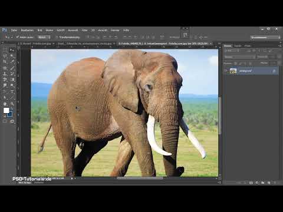Select the Spot Healing Brush tool

click(5, 68)
